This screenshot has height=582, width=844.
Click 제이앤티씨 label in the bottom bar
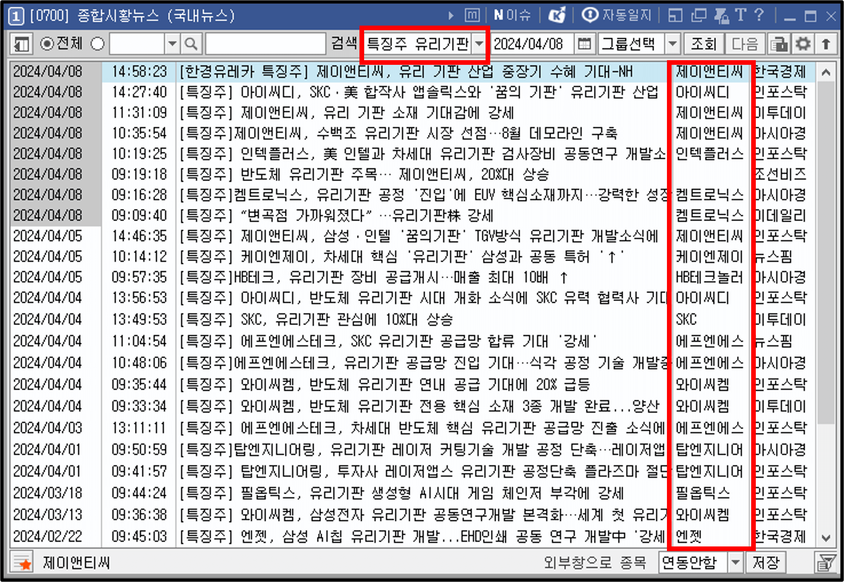pos(76,562)
